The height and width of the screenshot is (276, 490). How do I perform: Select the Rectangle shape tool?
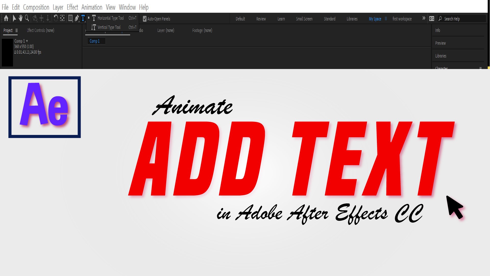pyautogui.click(x=70, y=18)
